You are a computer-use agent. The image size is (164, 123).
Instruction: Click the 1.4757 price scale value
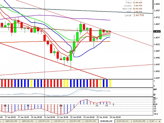pos(157,10)
